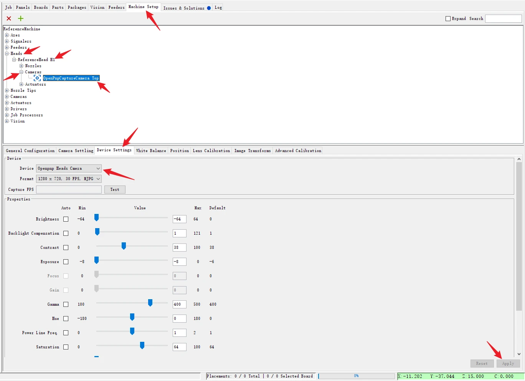Expand the Axes tree node

[7, 35]
